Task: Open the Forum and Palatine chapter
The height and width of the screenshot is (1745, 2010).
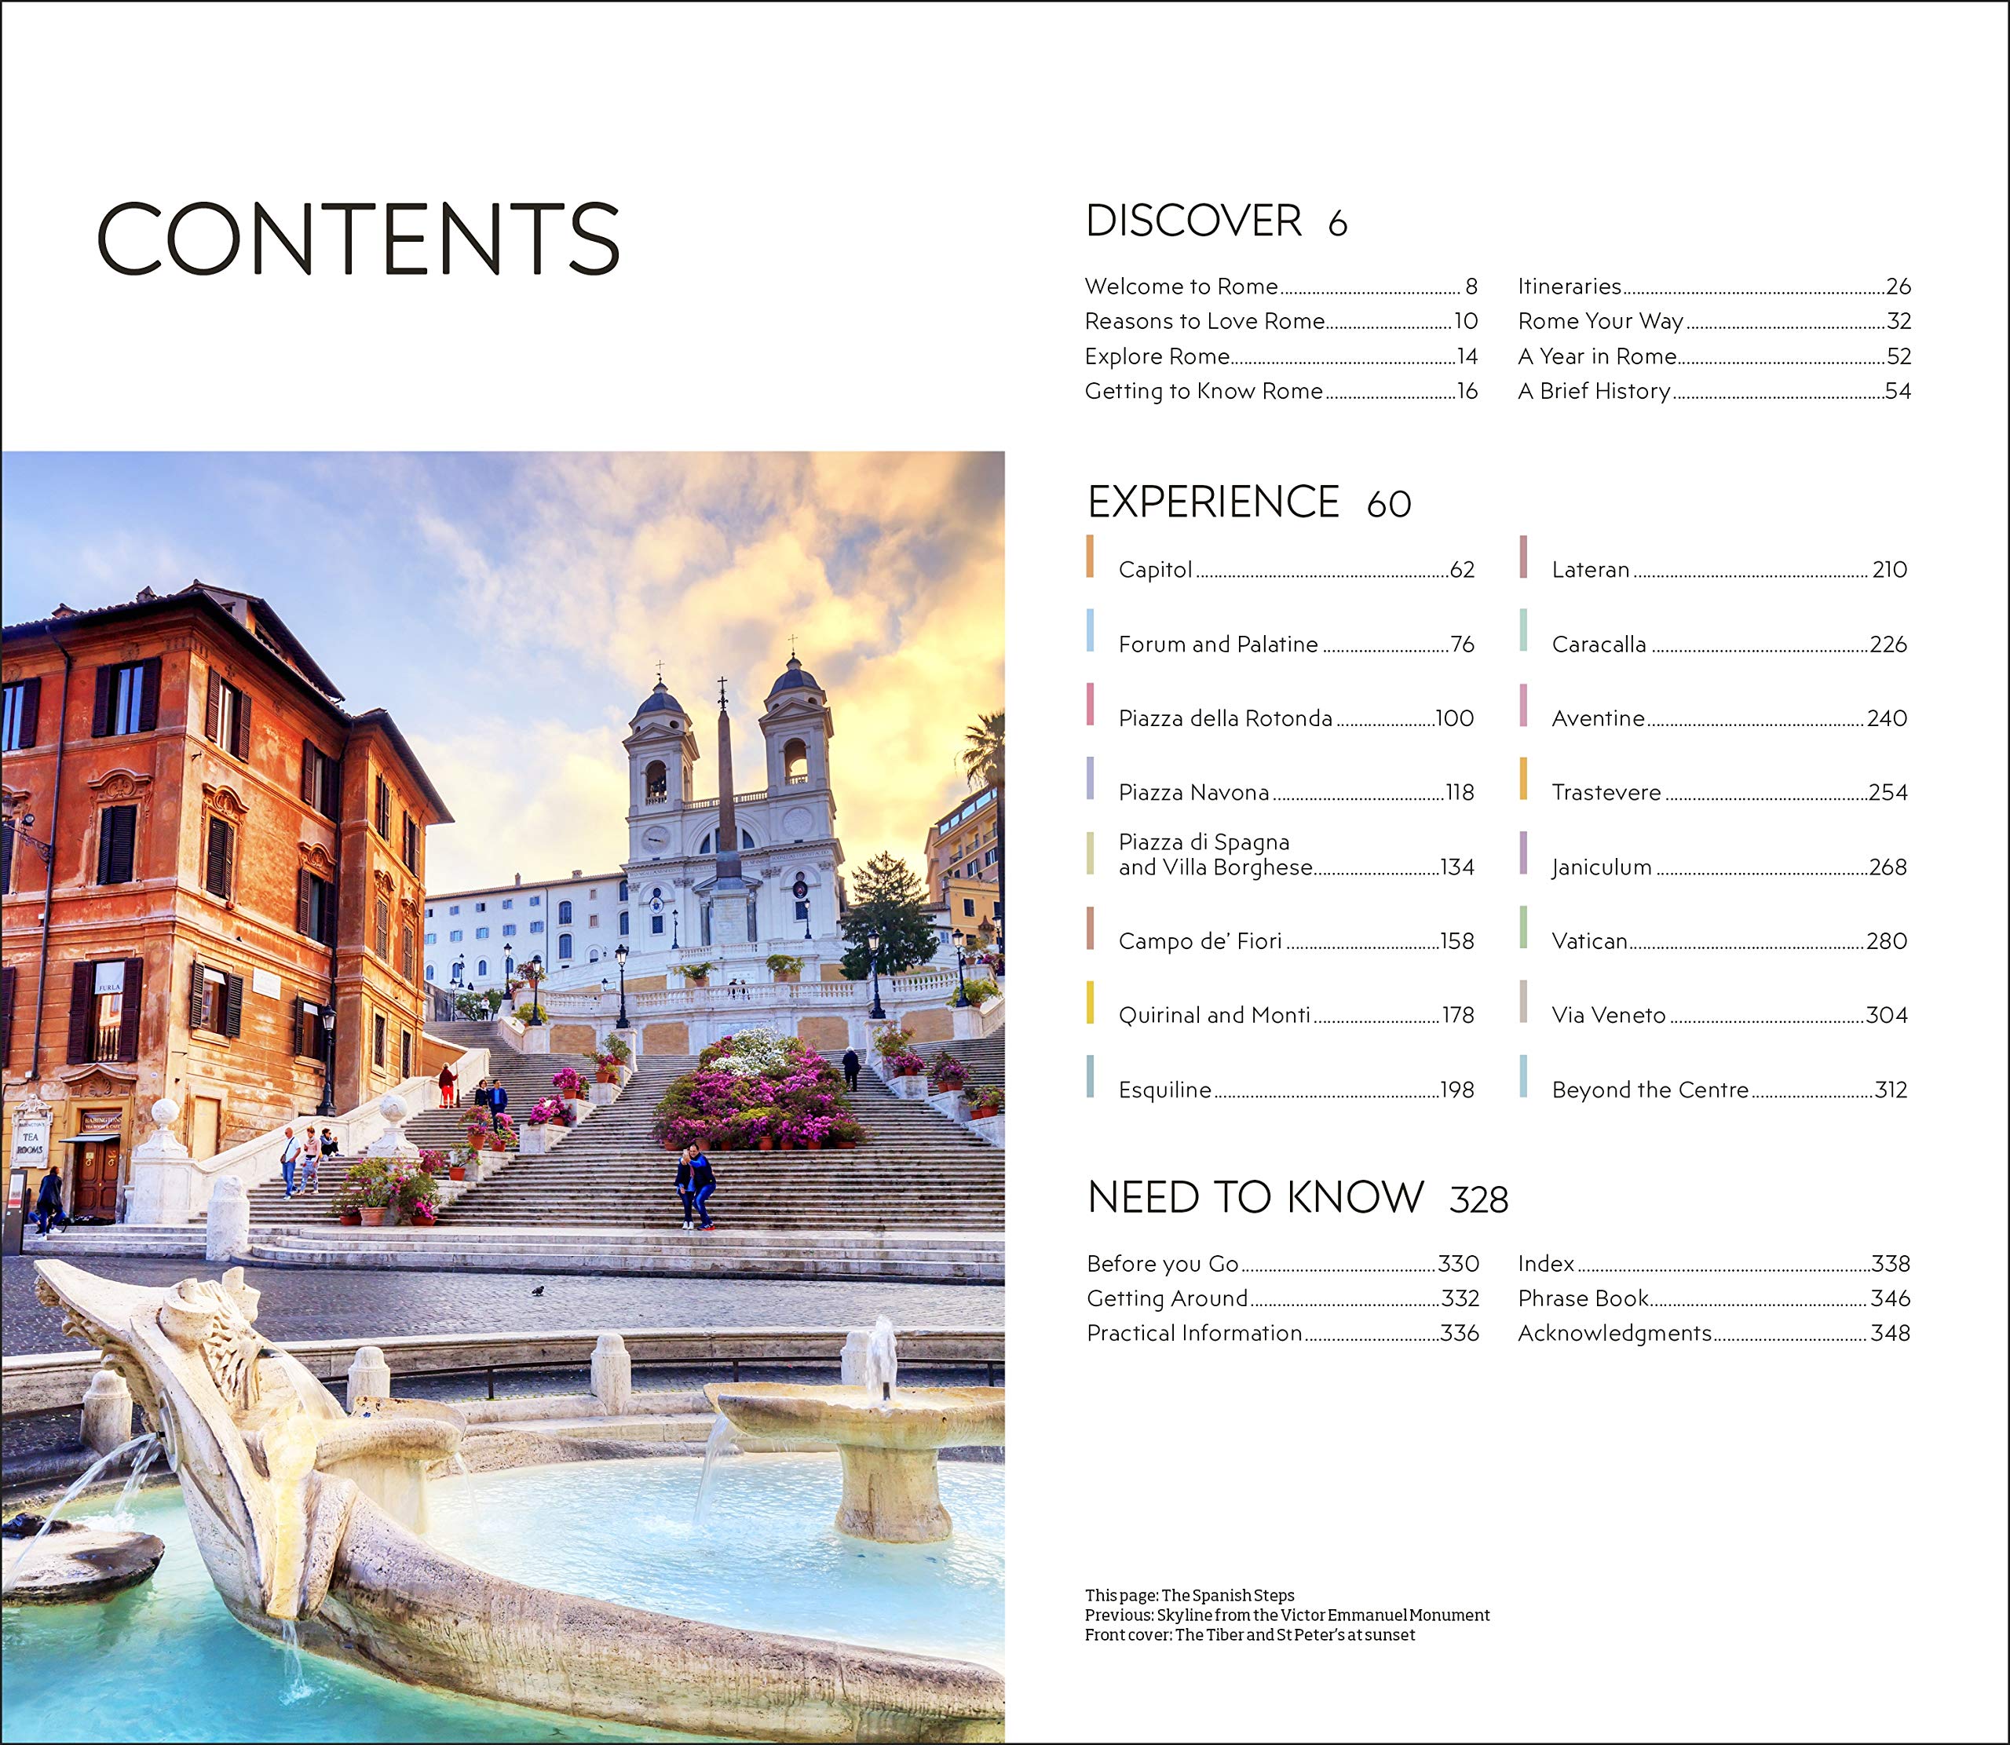Action: (x=1217, y=644)
